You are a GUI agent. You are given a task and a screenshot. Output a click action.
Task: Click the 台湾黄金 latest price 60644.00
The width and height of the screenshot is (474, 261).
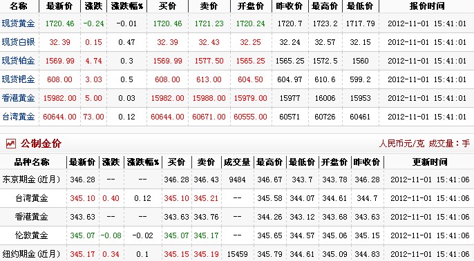[x=59, y=117]
